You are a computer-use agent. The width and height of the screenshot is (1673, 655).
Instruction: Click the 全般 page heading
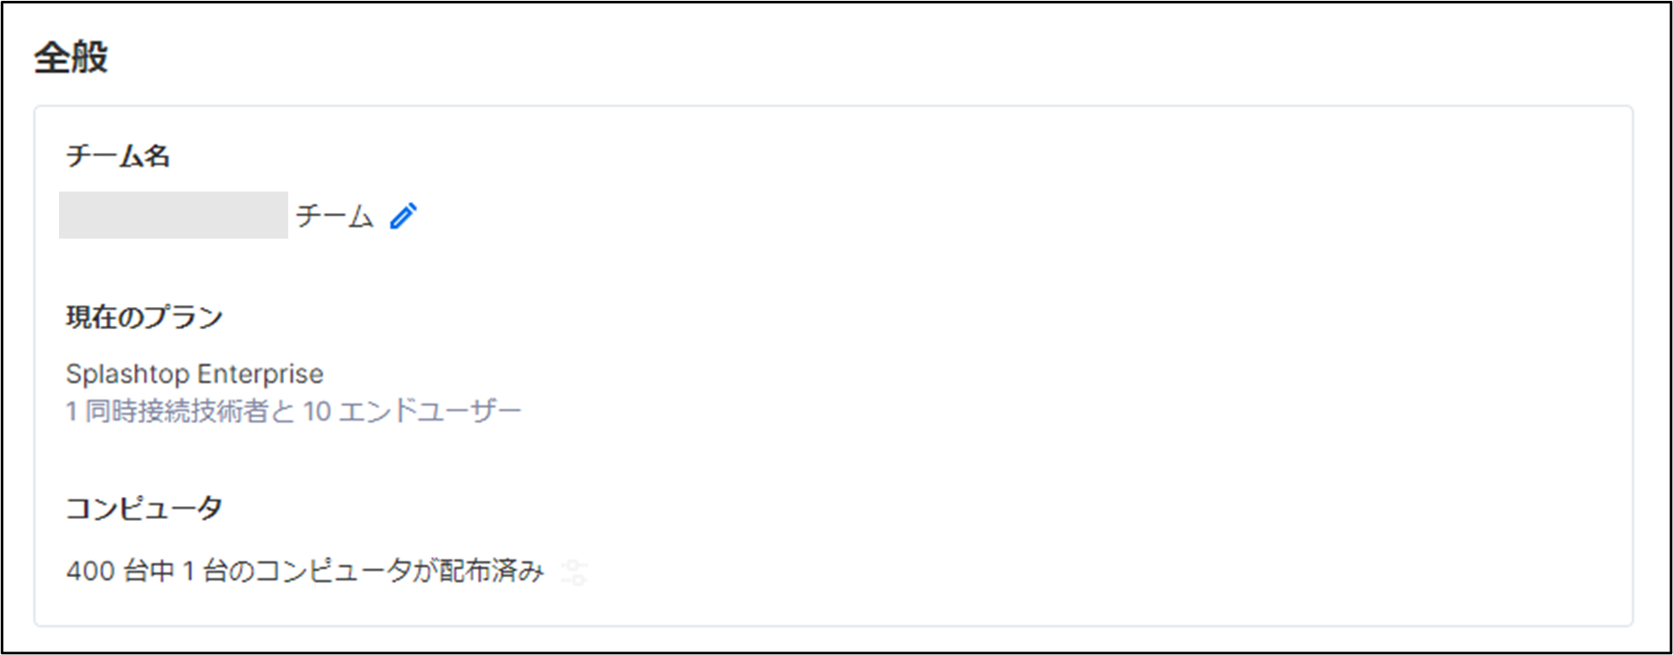click(x=71, y=58)
